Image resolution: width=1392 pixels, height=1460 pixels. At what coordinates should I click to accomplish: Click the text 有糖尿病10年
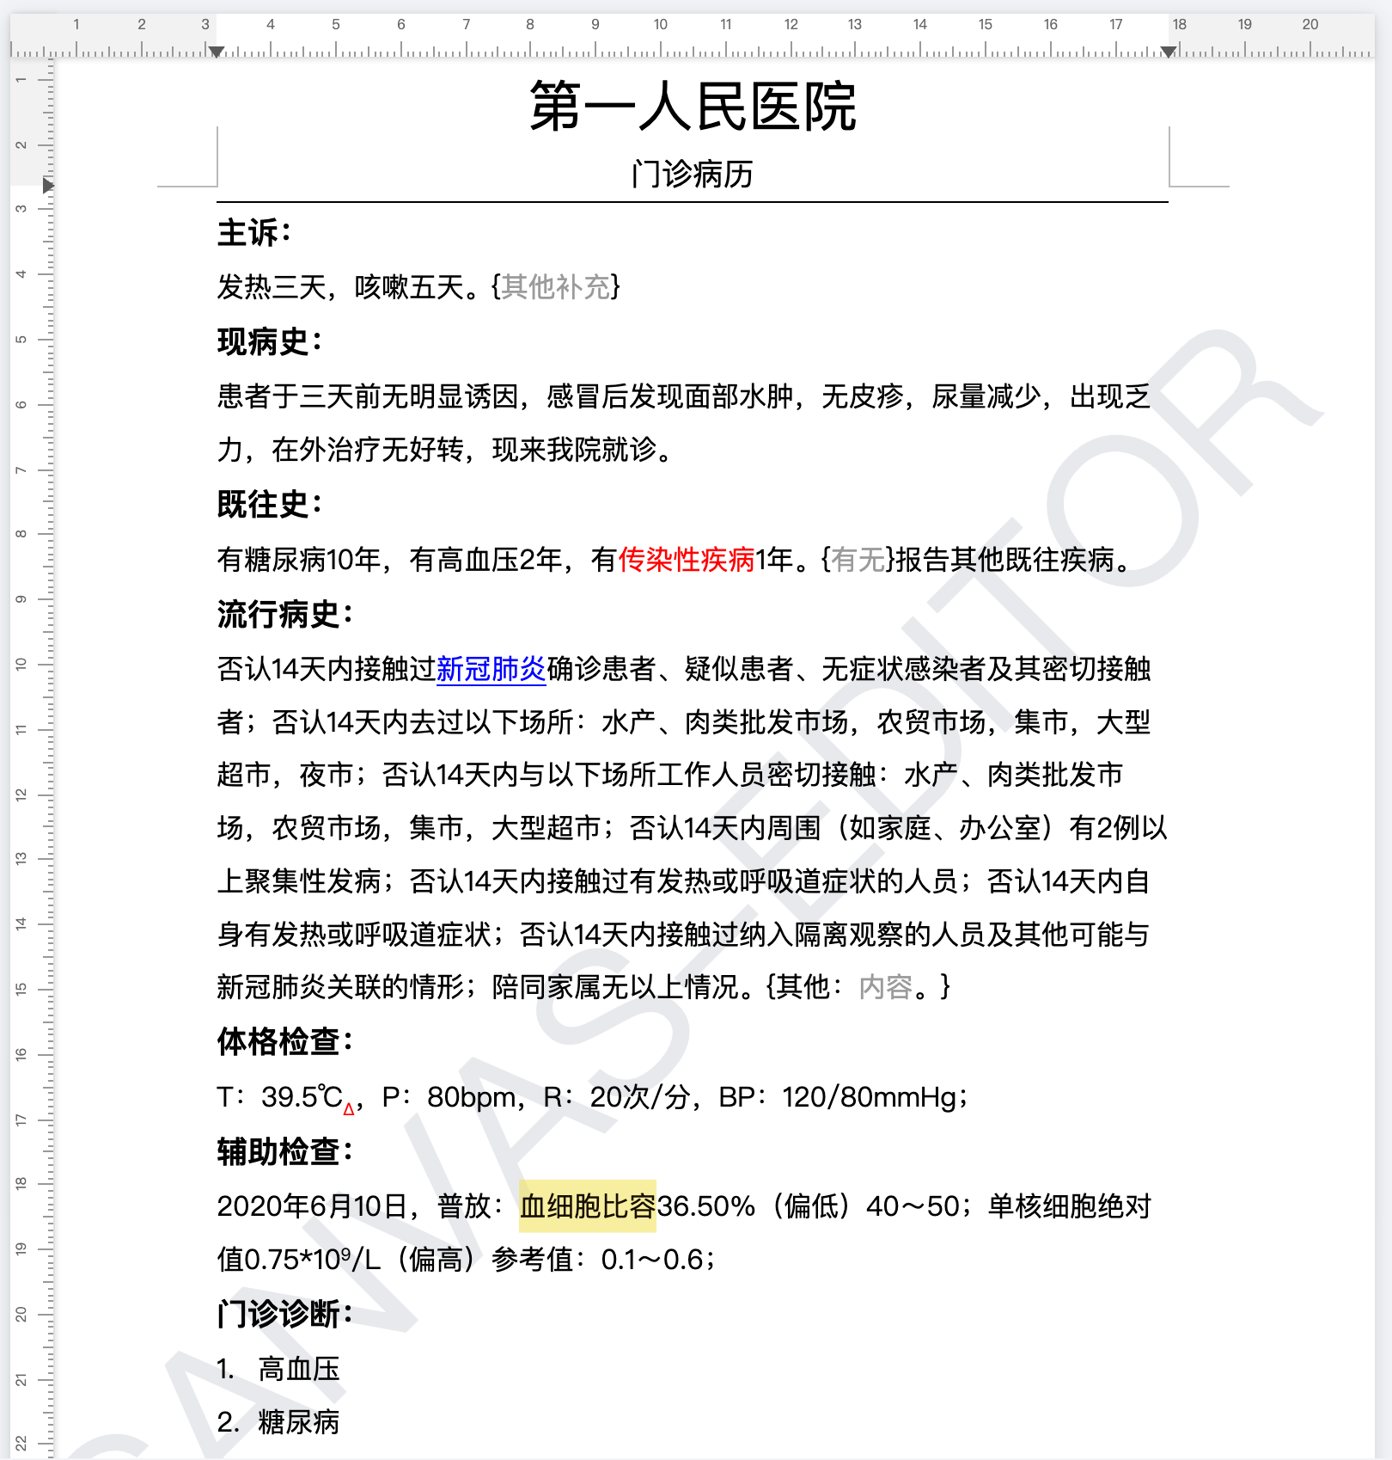299,560
